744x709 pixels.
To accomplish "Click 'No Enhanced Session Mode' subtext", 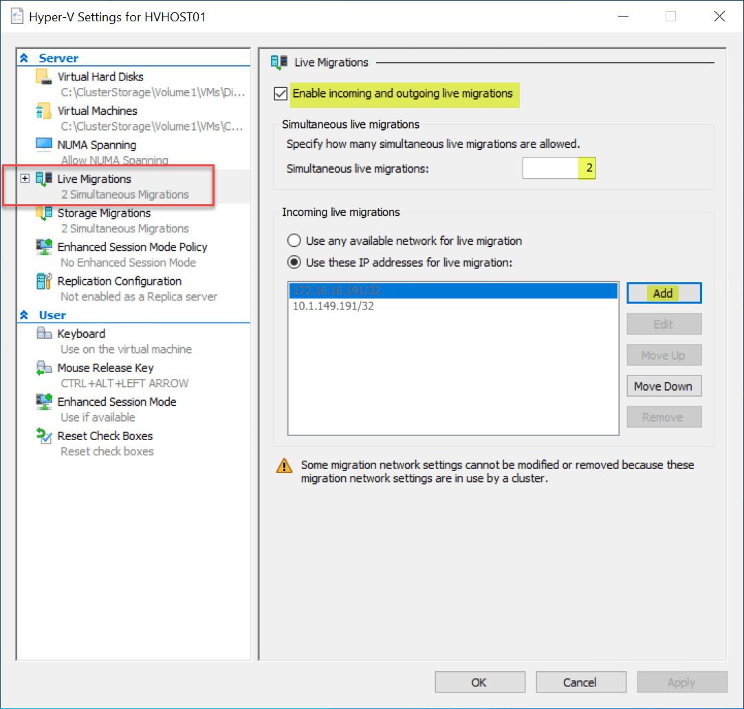I will click(x=128, y=263).
